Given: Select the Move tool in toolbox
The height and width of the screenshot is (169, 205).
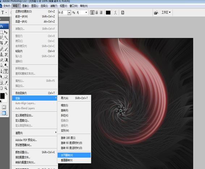Looking at the screenshot, I should 6,32.
